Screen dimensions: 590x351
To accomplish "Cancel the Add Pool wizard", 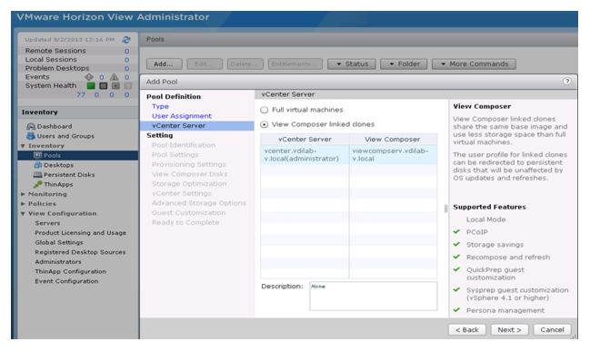I will click(552, 329).
